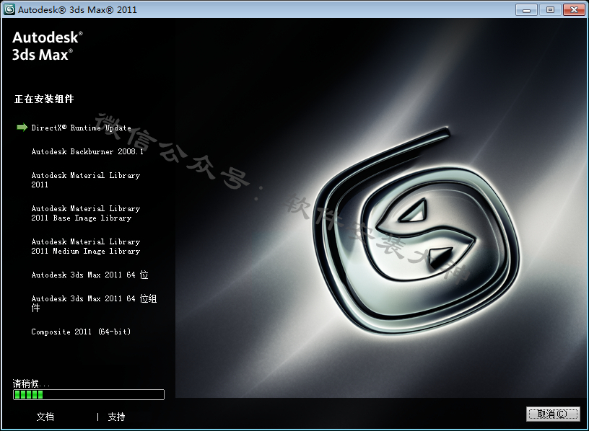The height and width of the screenshot is (431, 589).
Task: Close the 3ds Max installer window
Action: (x=574, y=10)
